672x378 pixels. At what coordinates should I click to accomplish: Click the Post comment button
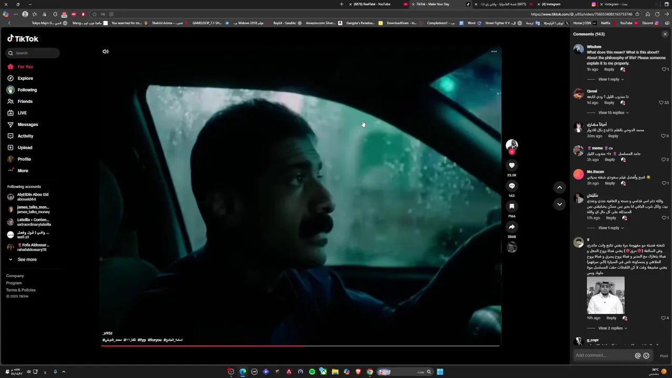pos(664,356)
